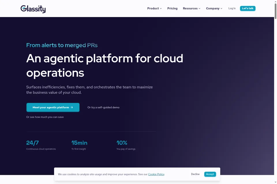The image size is (277, 184).
Task: Click the page vertical scrollbar thumb
Action: click(x=275, y=11)
